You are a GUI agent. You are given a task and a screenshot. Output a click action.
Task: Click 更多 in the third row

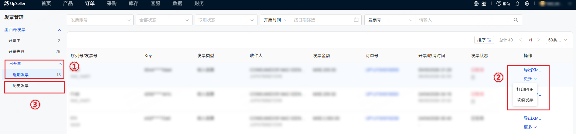point(530,127)
